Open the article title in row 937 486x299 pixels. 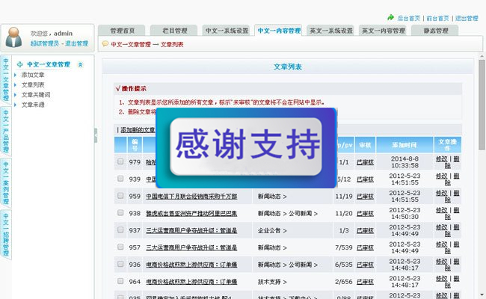[x=191, y=230]
